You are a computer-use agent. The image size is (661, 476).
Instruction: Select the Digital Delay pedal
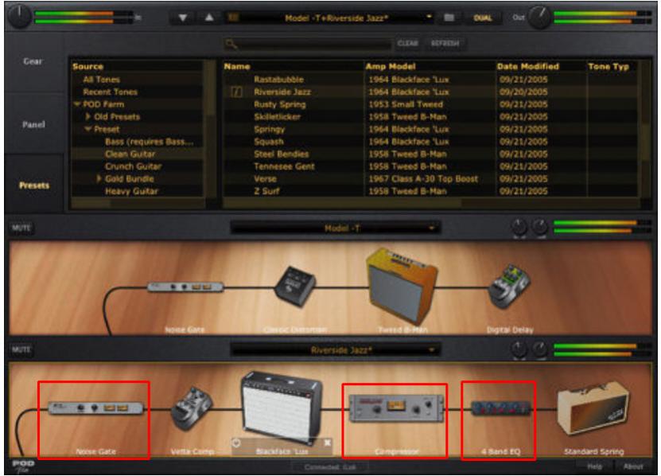509,286
